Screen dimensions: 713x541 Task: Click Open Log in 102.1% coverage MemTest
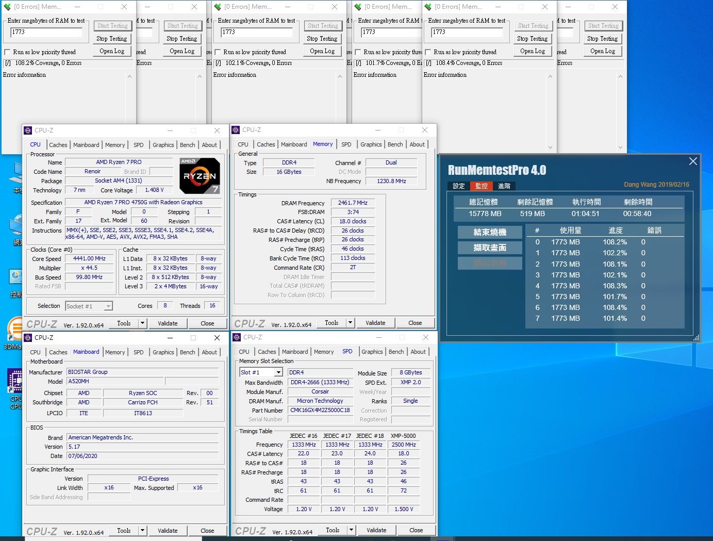pyautogui.click(x=322, y=51)
